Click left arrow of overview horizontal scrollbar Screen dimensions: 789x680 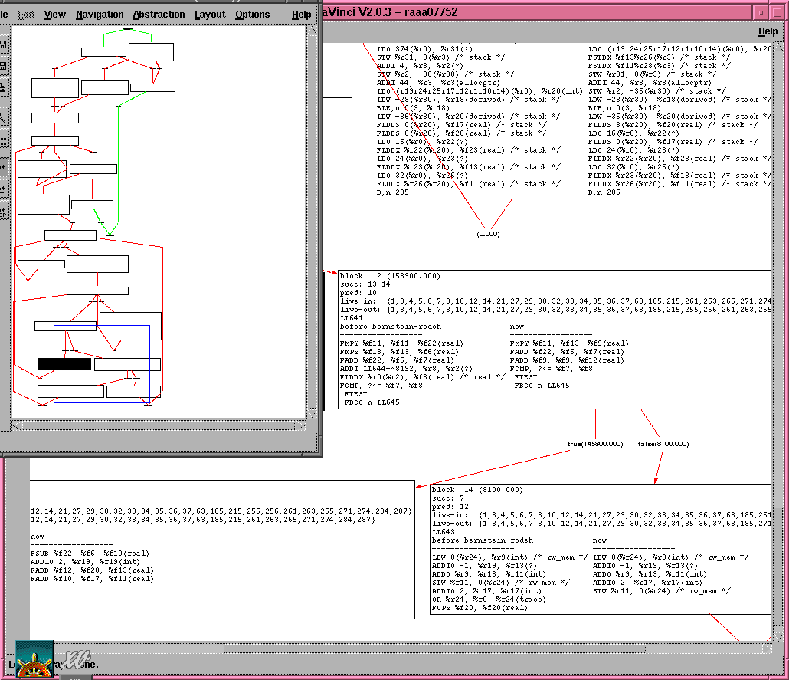tap(16, 424)
